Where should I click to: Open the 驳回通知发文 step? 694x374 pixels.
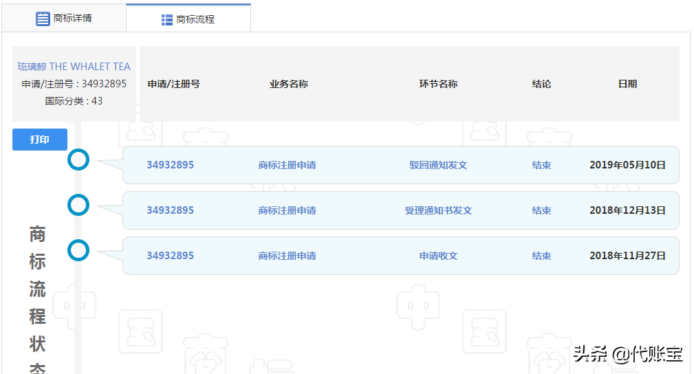[438, 165]
